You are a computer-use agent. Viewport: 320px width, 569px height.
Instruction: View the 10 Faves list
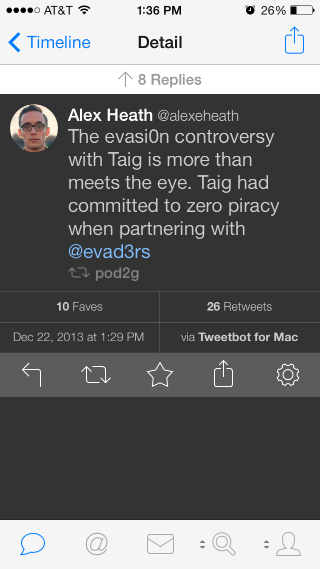[79, 307]
